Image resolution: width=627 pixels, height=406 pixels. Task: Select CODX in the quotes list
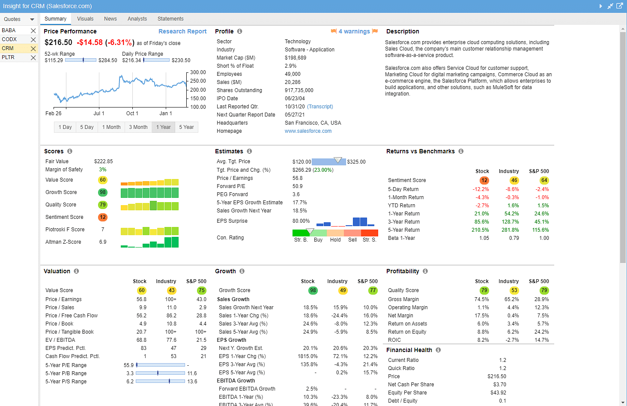pos(9,39)
